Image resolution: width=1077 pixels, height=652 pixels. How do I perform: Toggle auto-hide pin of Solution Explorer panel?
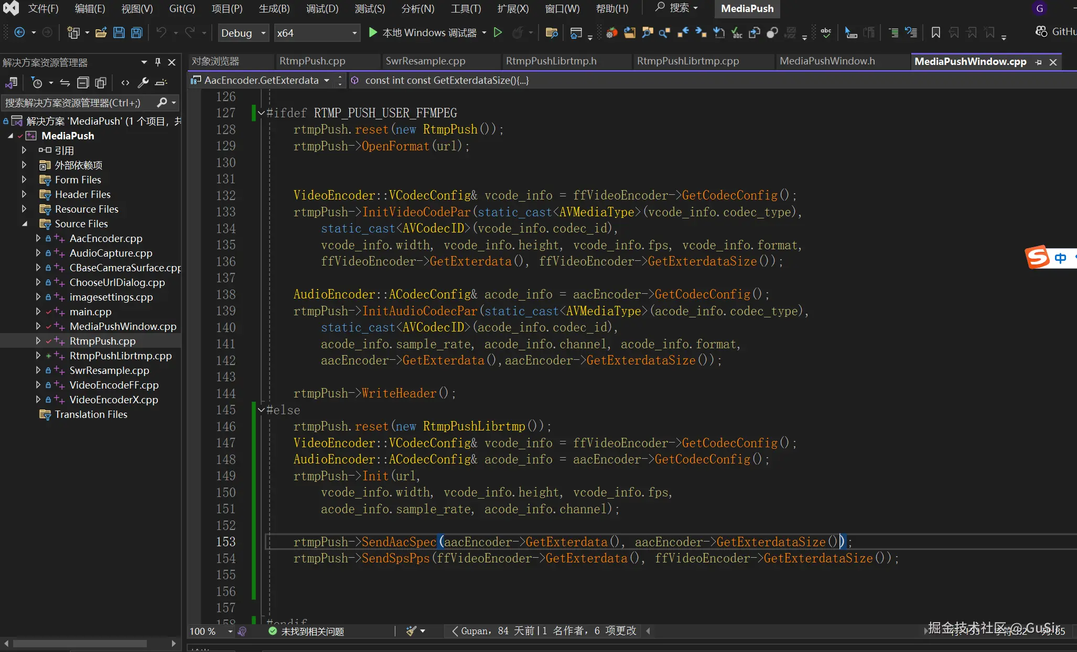pyautogui.click(x=158, y=62)
